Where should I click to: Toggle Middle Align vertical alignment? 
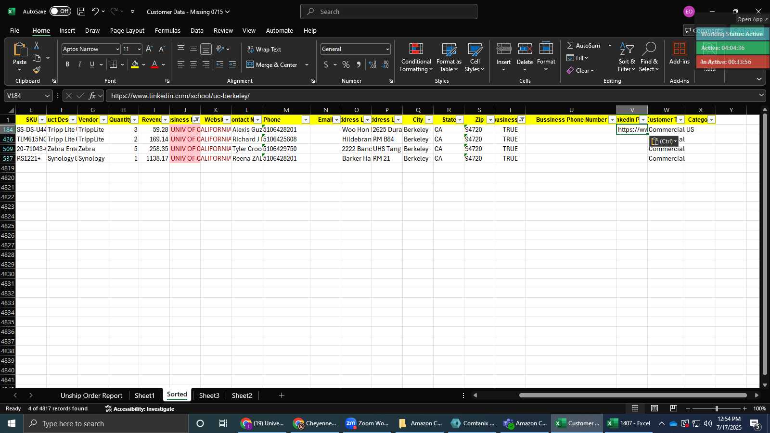pos(193,49)
